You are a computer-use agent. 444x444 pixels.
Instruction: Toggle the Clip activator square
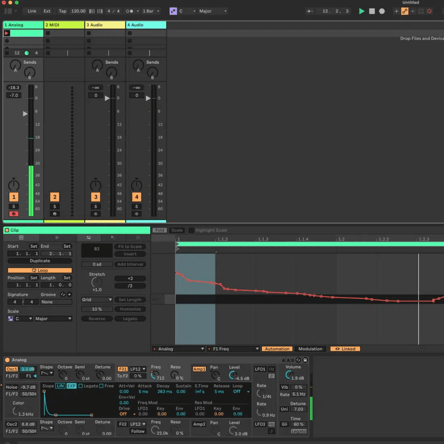tap(7, 230)
